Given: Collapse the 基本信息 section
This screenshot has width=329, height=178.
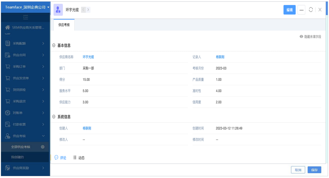Looking at the screenshot, I should pyautogui.click(x=54, y=46).
